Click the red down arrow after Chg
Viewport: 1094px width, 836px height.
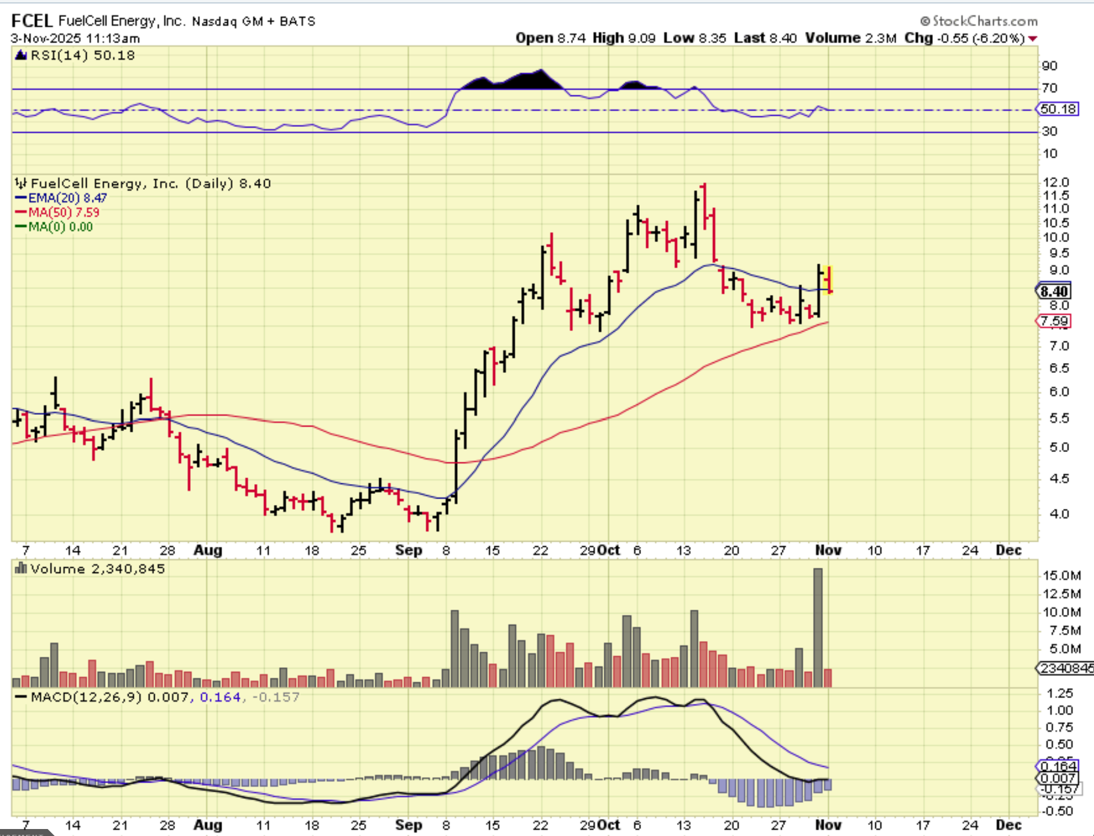[x=1032, y=38]
